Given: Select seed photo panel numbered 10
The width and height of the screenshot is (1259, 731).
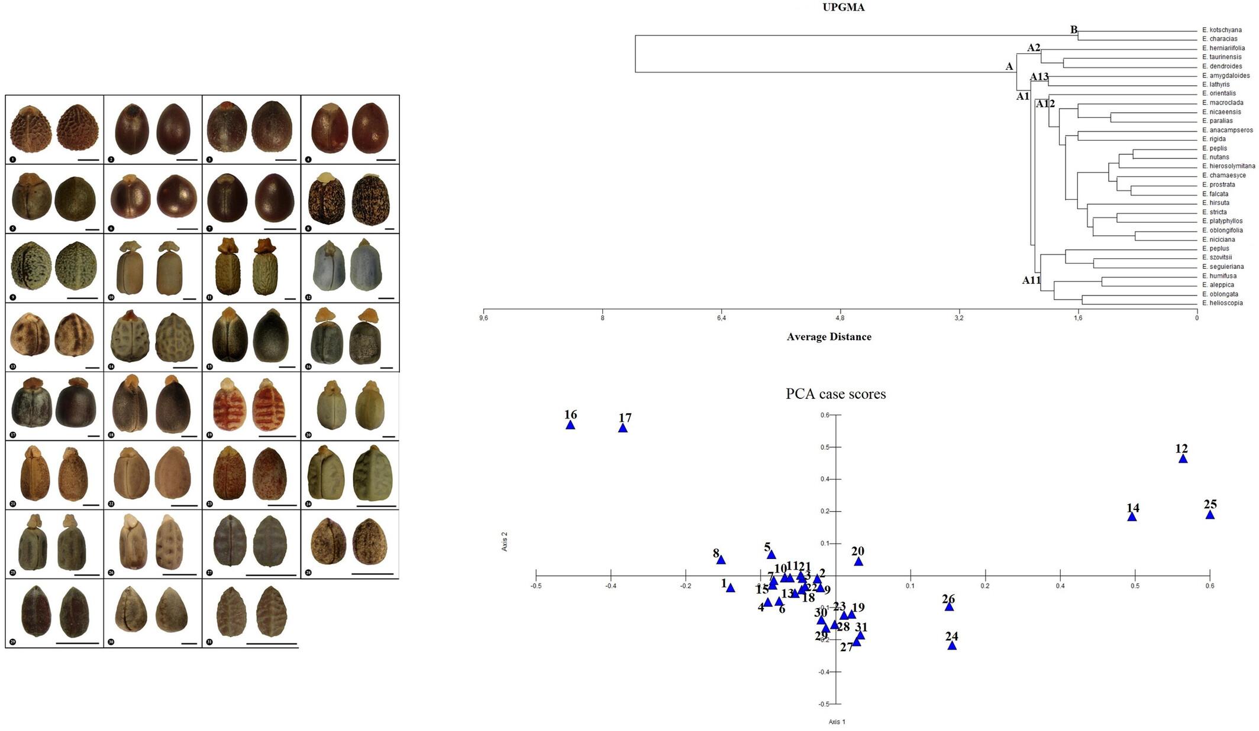Looking at the screenshot, I should click(x=153, y=268).
